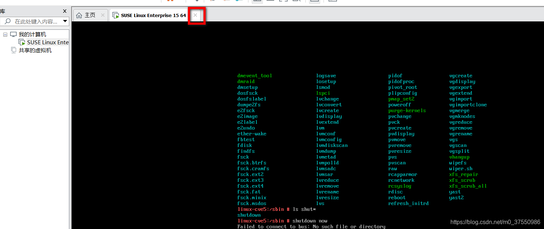Click 'wiper.sh' in the terminal output
544x229 pixels.
461,169
